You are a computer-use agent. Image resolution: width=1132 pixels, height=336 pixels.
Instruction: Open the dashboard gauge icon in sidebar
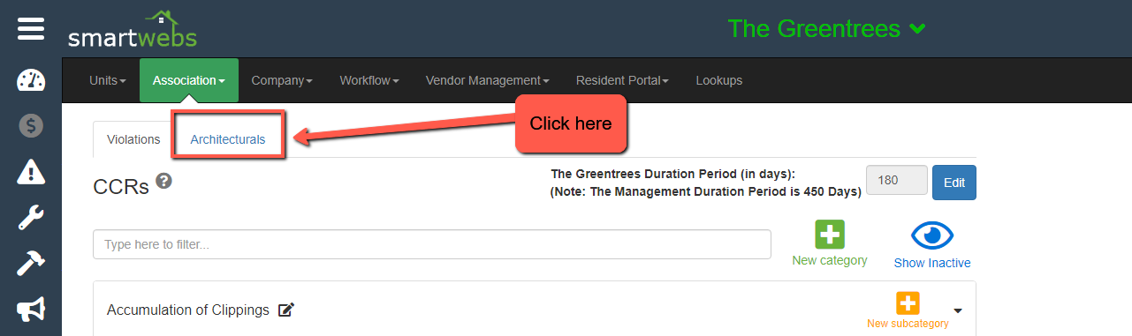point(31,80)
